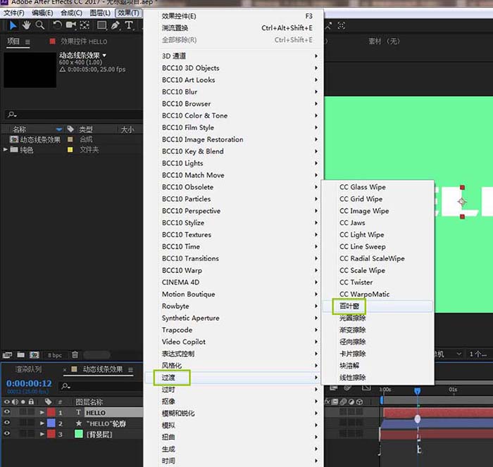Expand the "HELLO"轮廓 layer triangle

[x=42, y=423]
